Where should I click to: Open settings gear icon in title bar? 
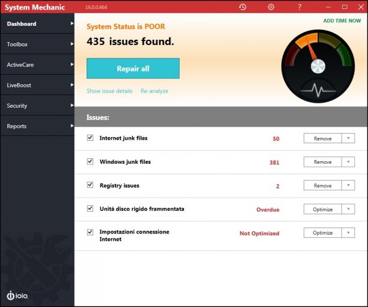click(271, 7)
